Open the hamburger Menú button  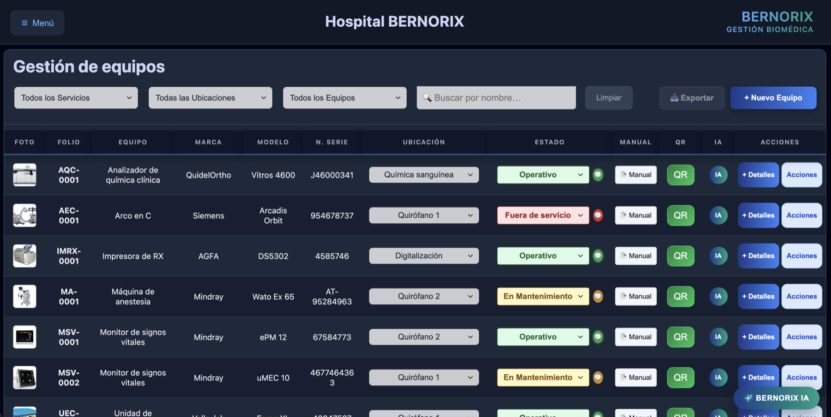coord(37,23)
